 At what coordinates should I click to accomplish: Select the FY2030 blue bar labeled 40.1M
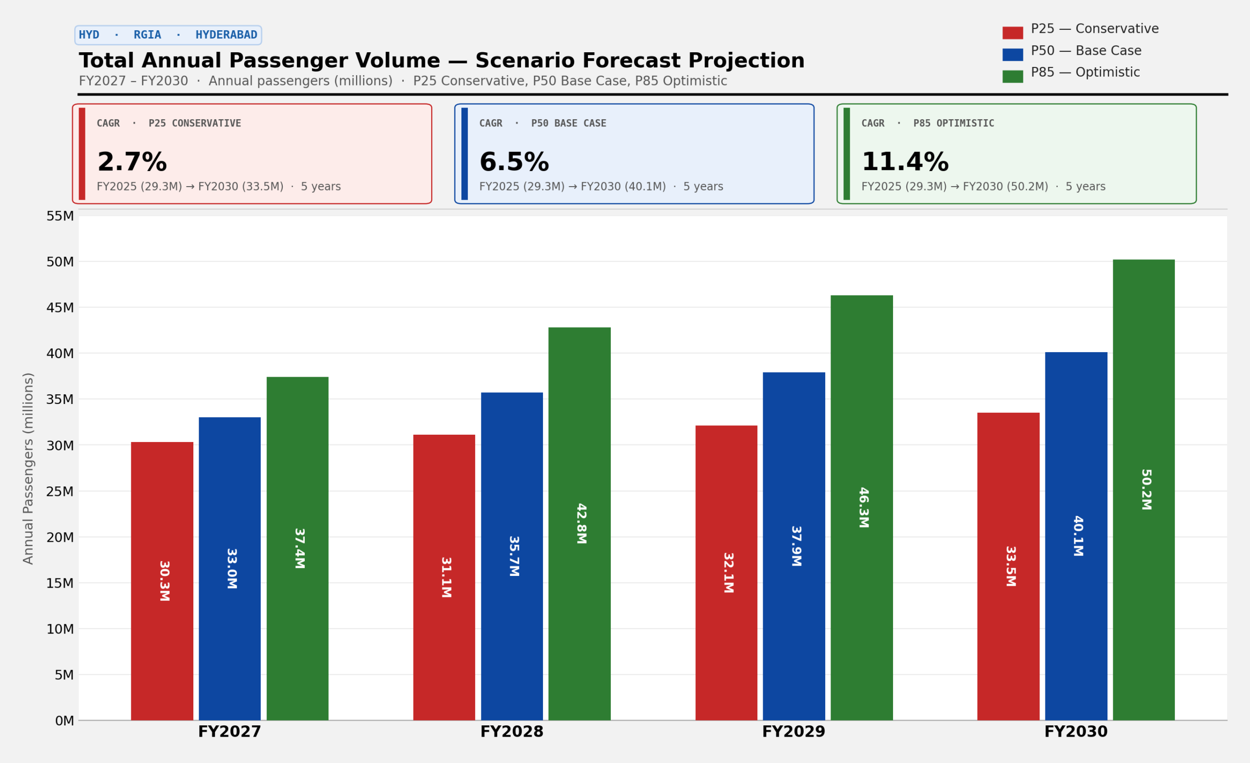click(x=1076, y=536)
